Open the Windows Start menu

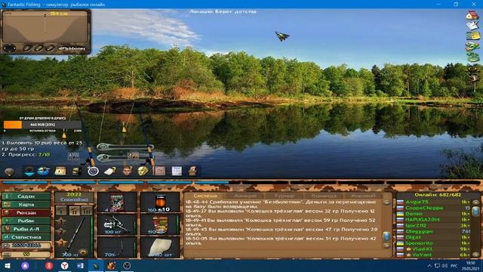(8, 265)
